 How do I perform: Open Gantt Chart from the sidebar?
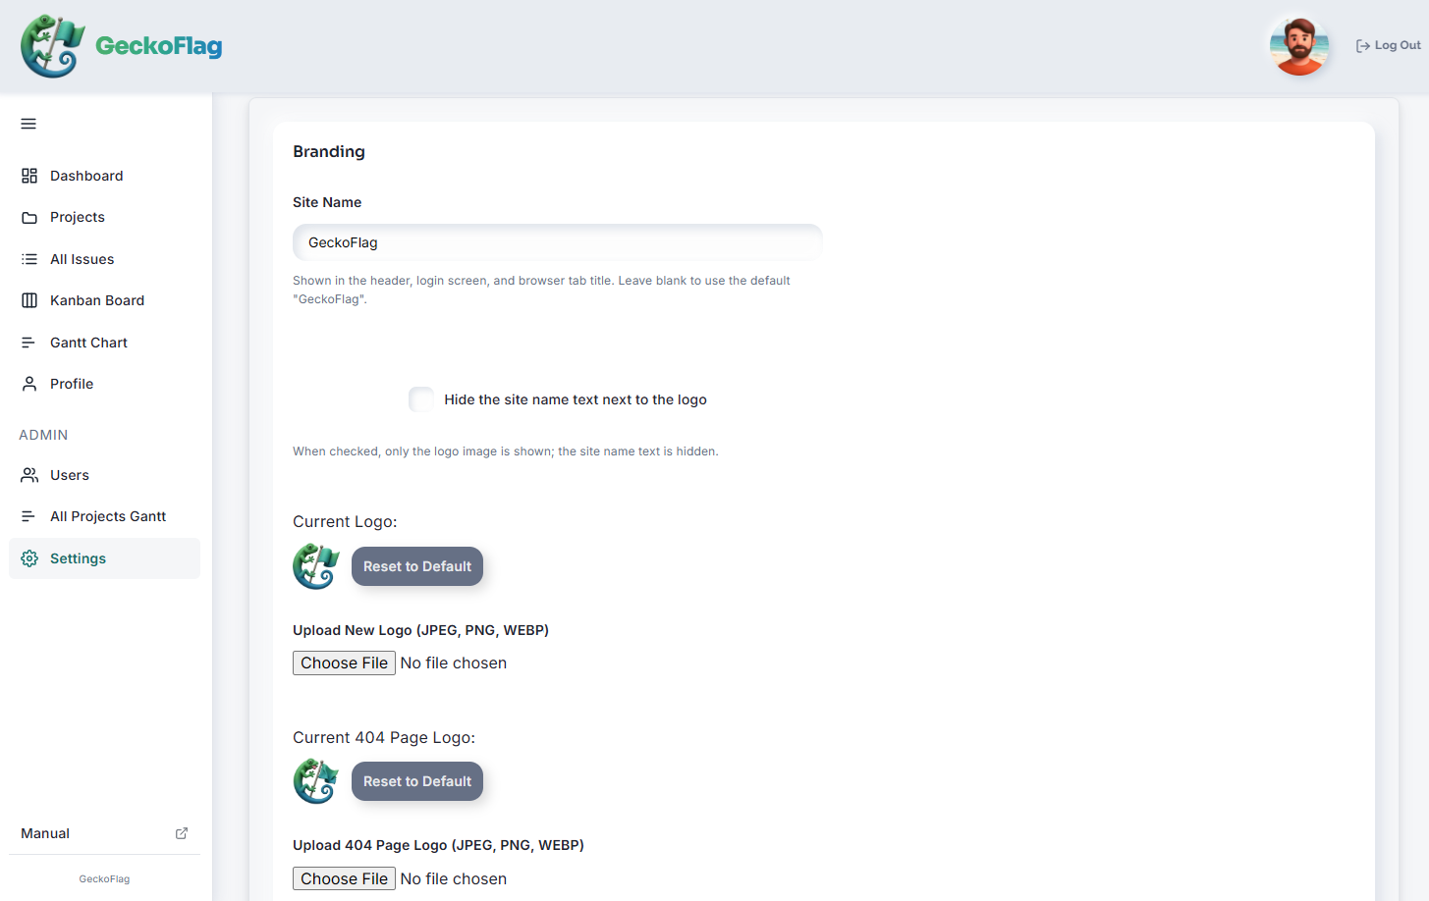104,343
